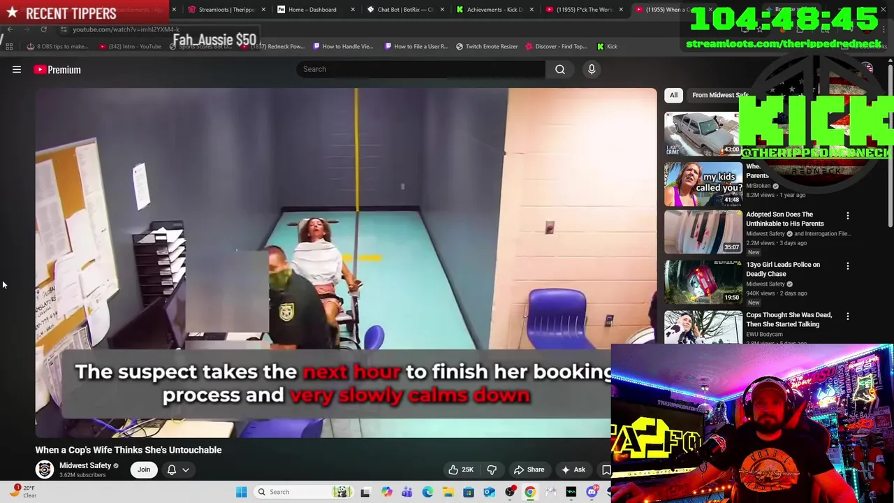Click the Ask button under the video

573,469
